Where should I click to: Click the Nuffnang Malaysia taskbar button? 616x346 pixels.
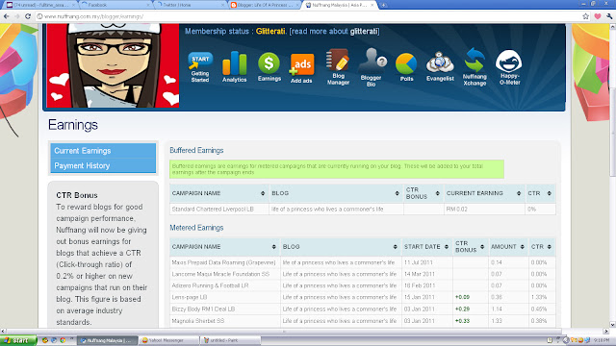click(107, 340)
